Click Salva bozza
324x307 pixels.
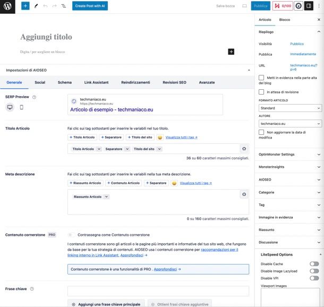pos(225,6)
